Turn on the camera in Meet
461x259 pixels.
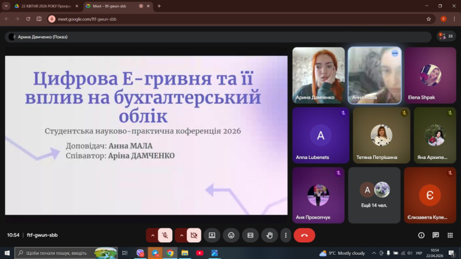(194, 235)
